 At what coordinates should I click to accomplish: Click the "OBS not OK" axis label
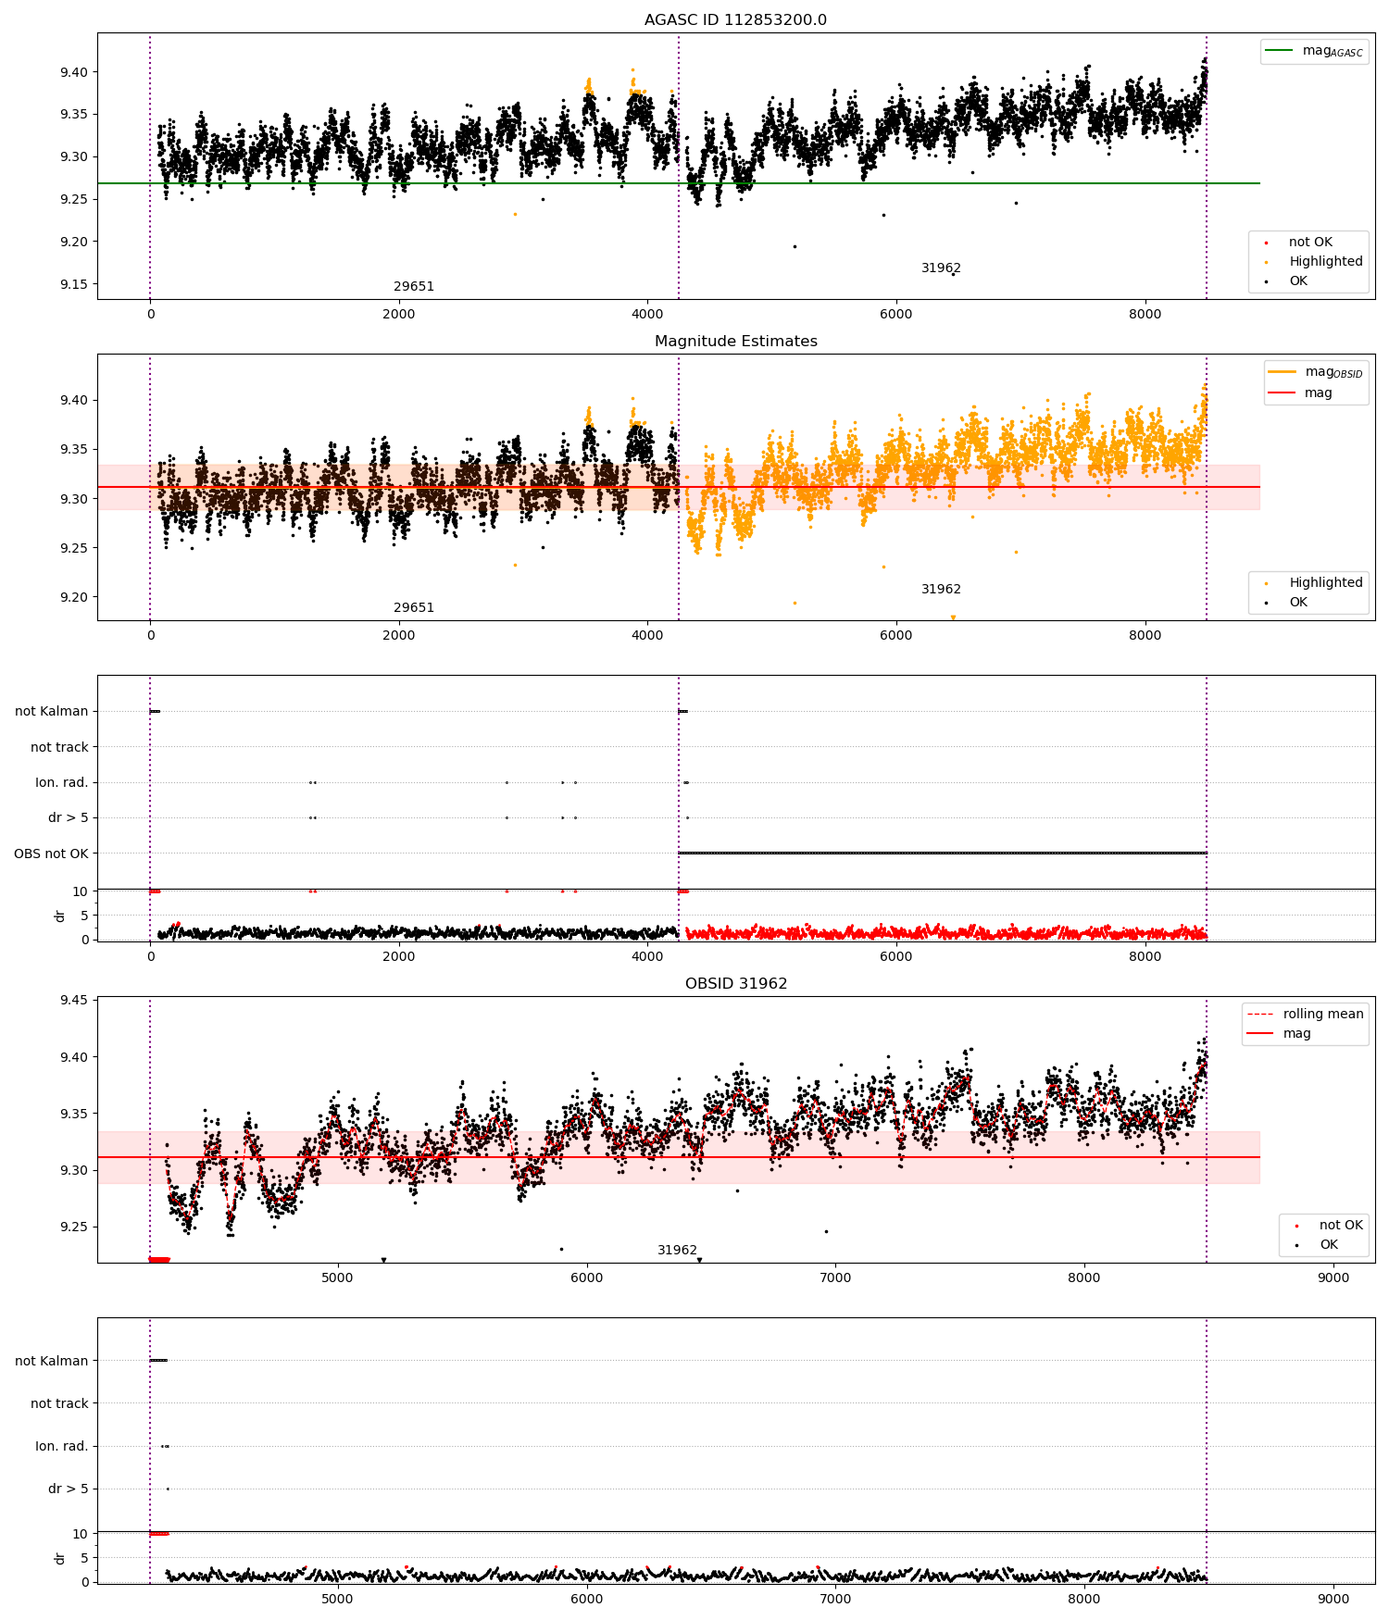[x=51, y=854]
